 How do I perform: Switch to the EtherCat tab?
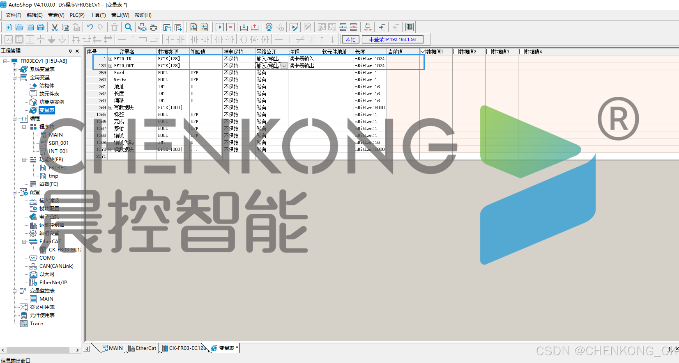point(142,348)
